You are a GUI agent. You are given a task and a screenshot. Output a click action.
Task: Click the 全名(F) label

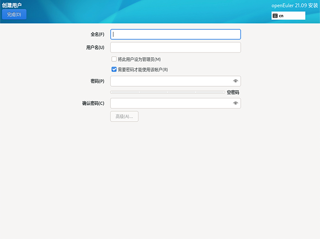click(x=97, y=34)
